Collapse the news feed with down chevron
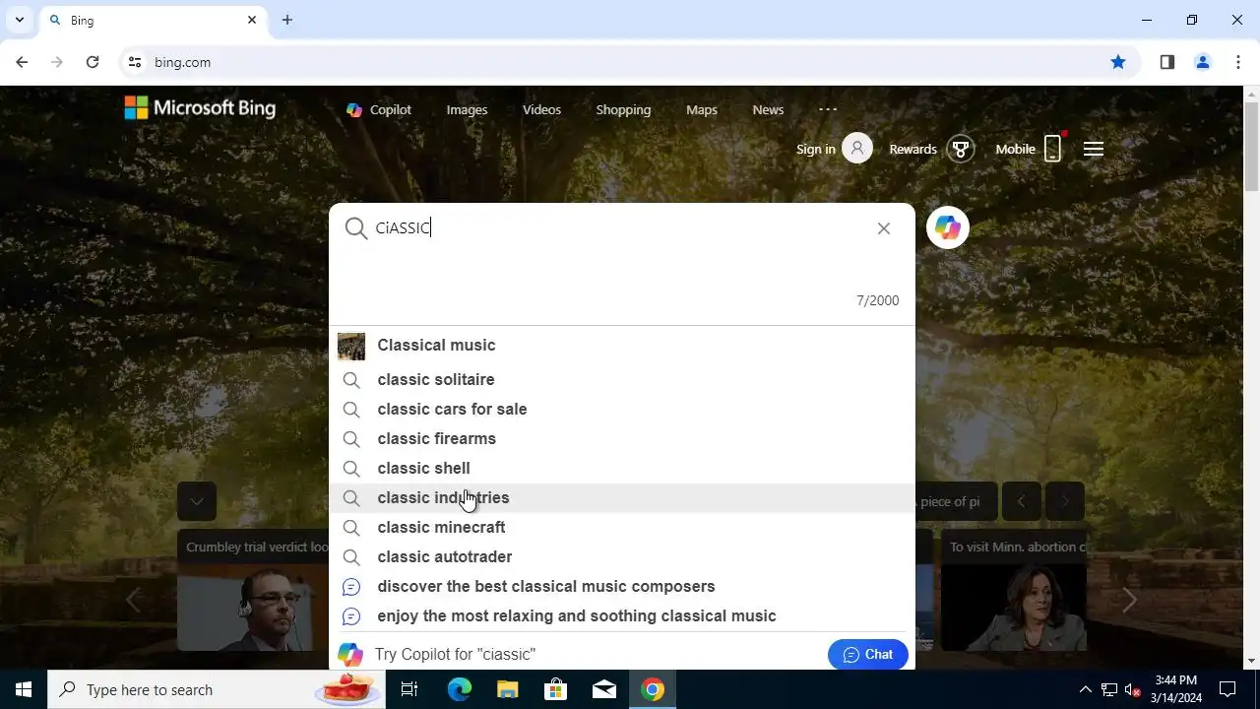1260x709 pixels. (x=197, y=501)
